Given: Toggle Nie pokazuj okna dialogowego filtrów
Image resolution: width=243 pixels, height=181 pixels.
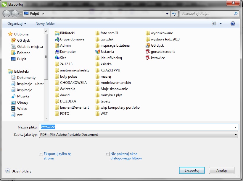Looking at the screenshot, I should click(108, 154).
